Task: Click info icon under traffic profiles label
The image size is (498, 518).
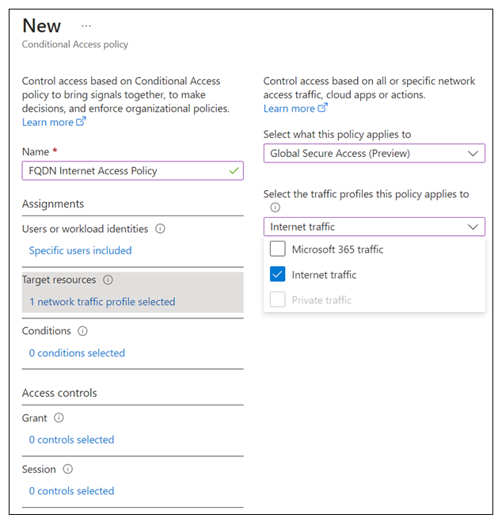Action: point(275,208)
